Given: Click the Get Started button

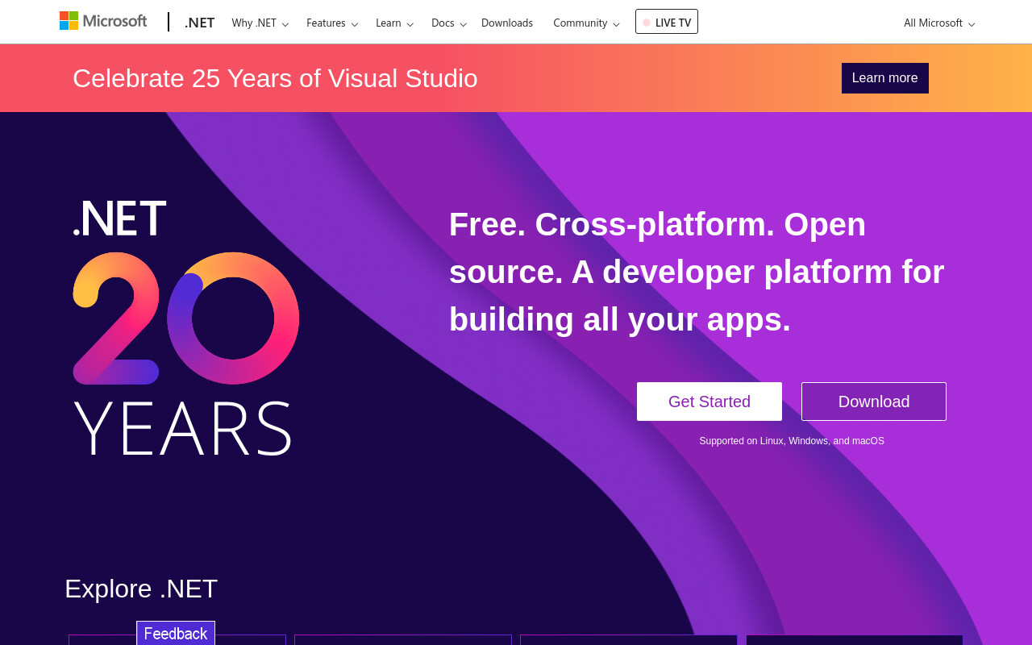Looking at the screenshot, I should 709,402.
